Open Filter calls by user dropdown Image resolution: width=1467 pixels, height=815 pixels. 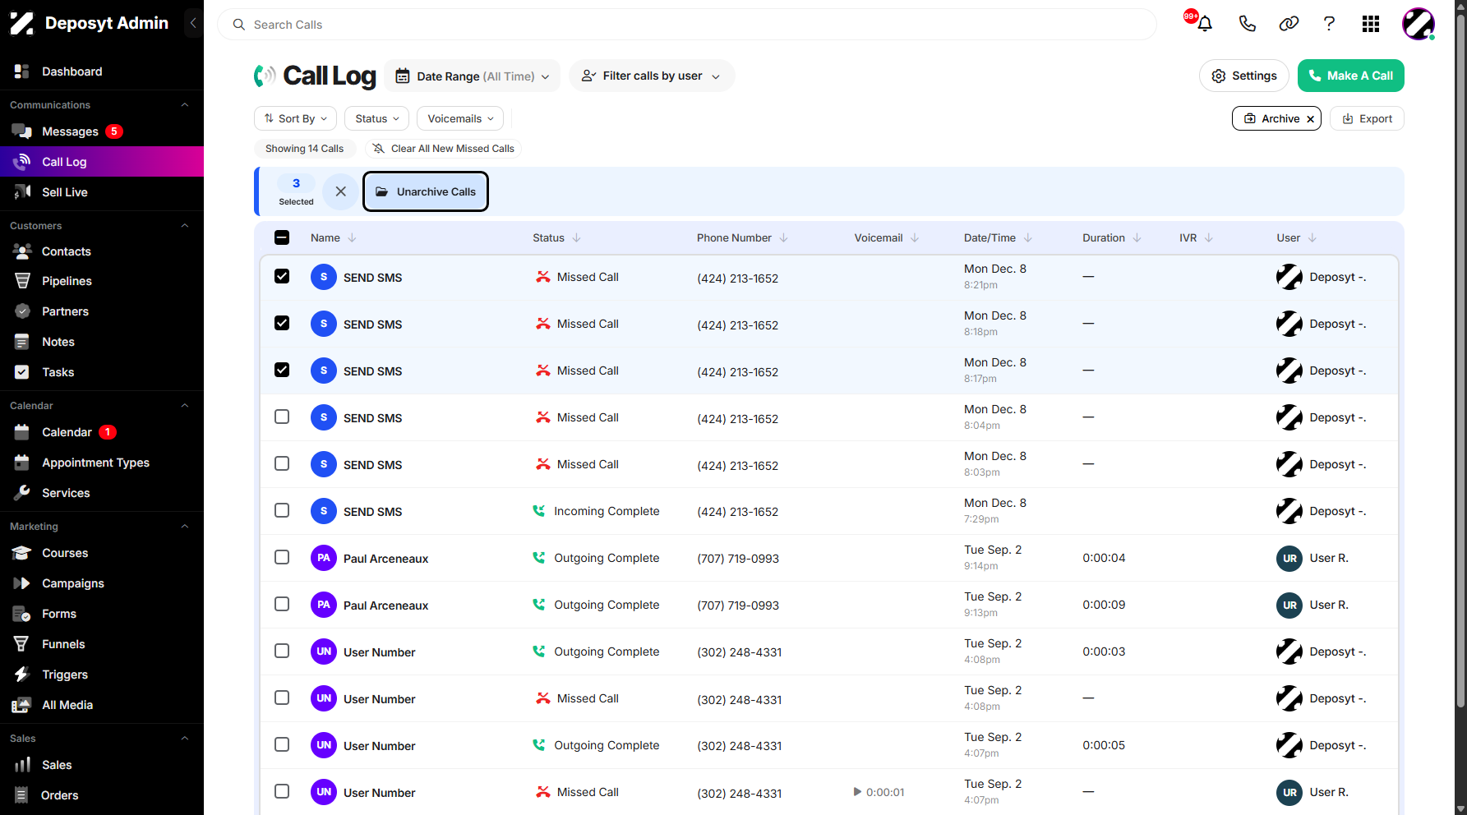[652, 76]
